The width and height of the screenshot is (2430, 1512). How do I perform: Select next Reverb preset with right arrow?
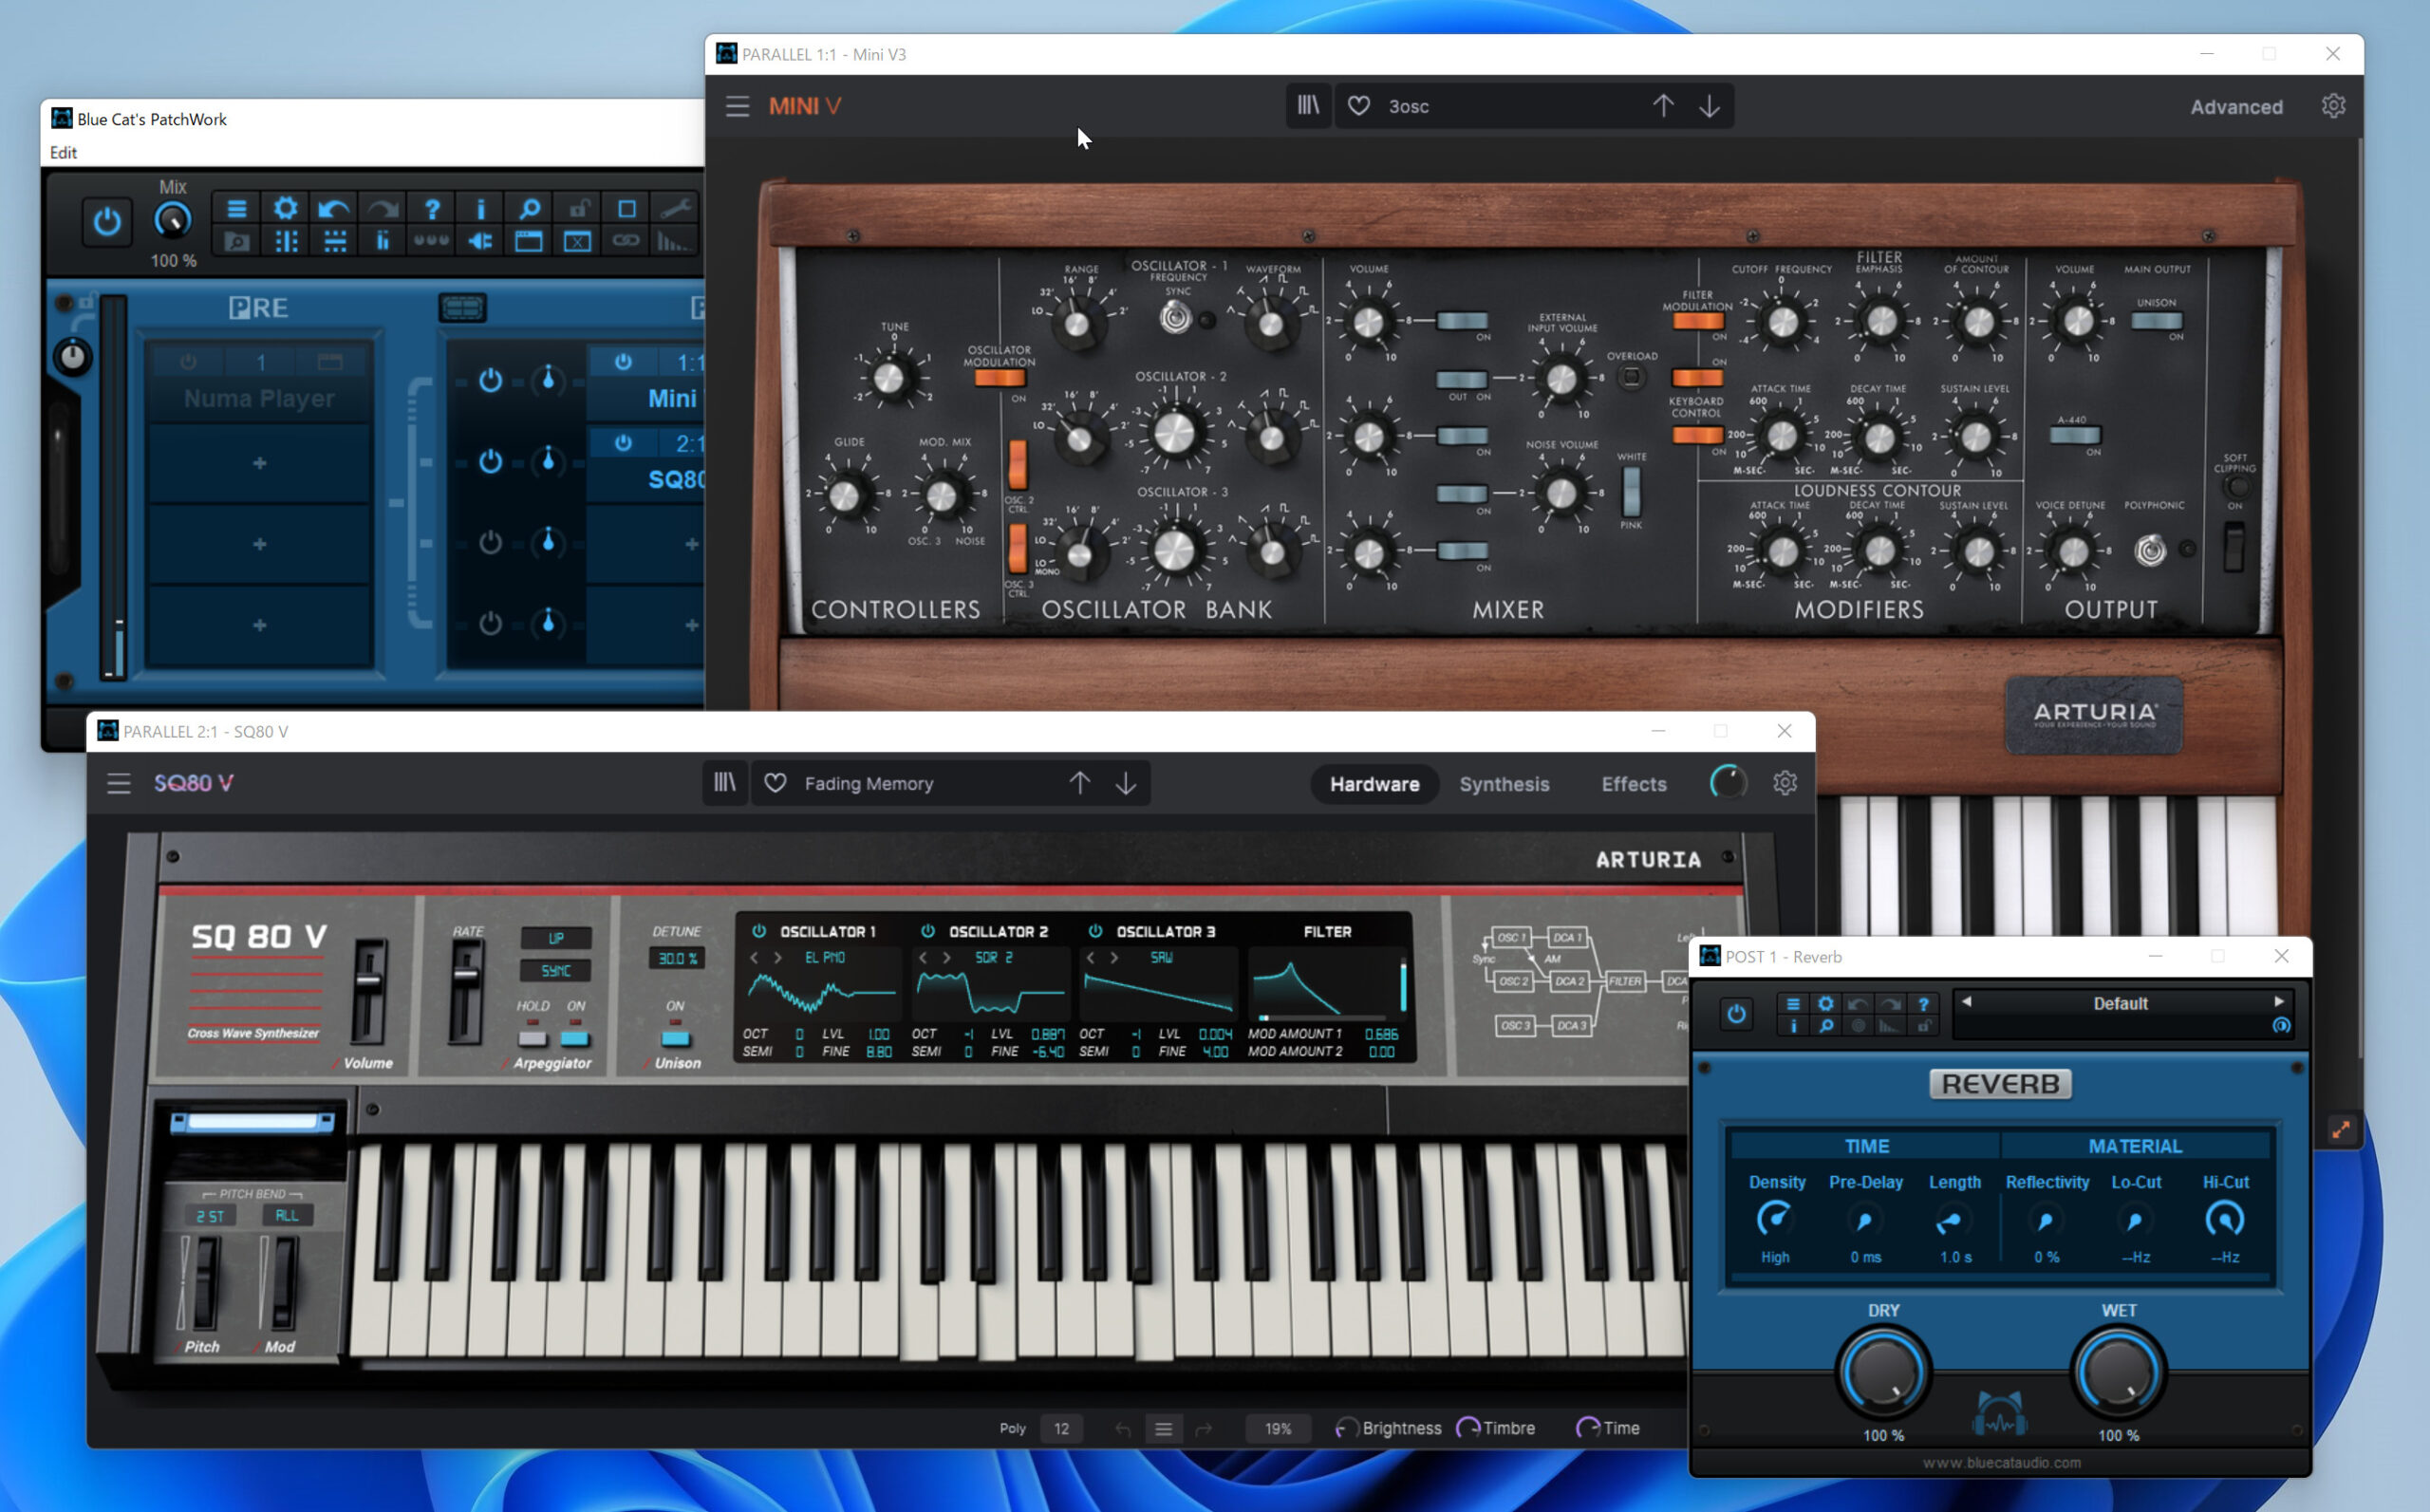click(2278, 1002)
